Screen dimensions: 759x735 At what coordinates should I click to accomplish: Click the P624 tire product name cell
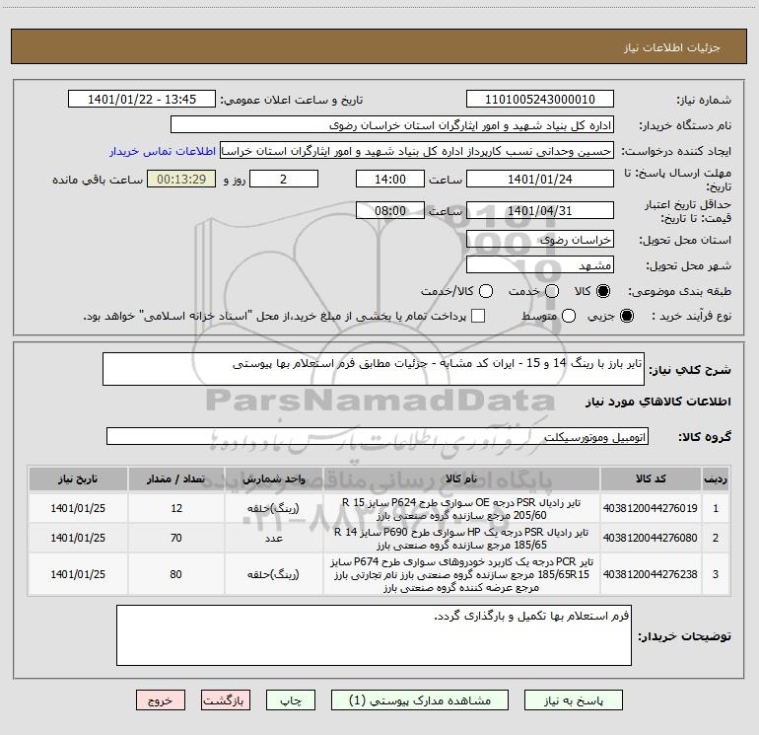[461, 509]
